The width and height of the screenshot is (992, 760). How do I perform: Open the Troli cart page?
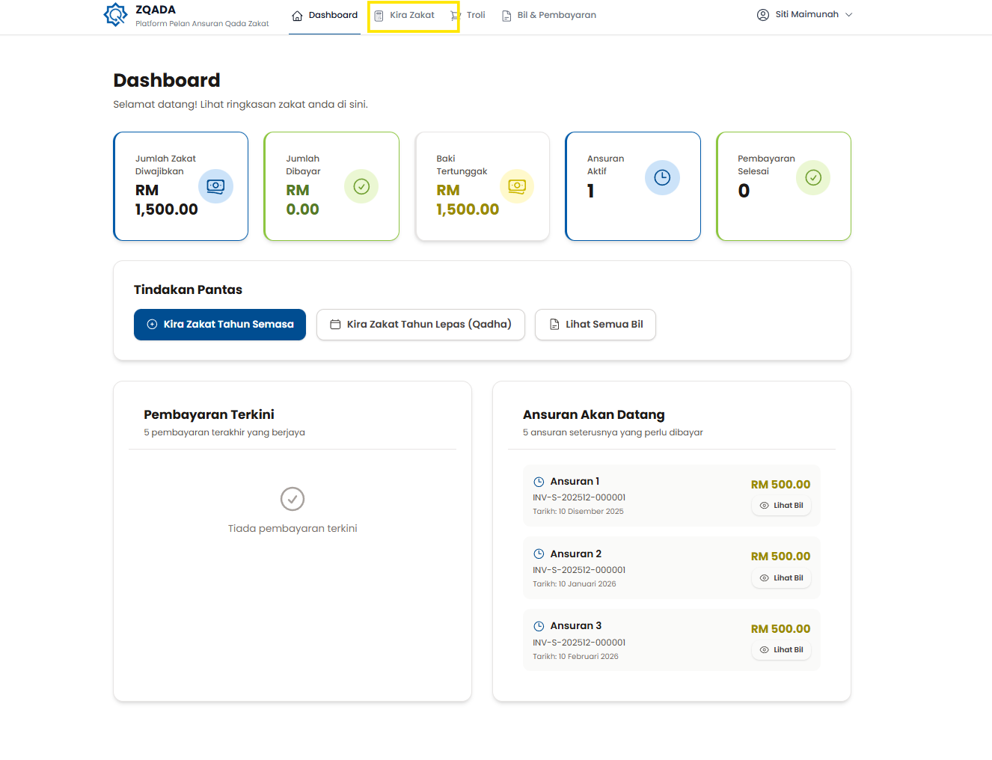point(468,16)
